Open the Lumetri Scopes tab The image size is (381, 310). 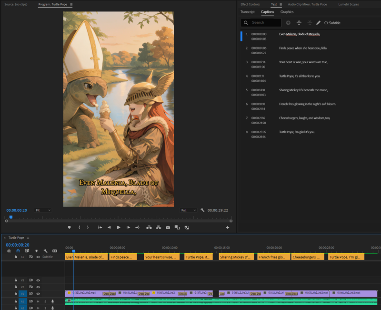349,4
